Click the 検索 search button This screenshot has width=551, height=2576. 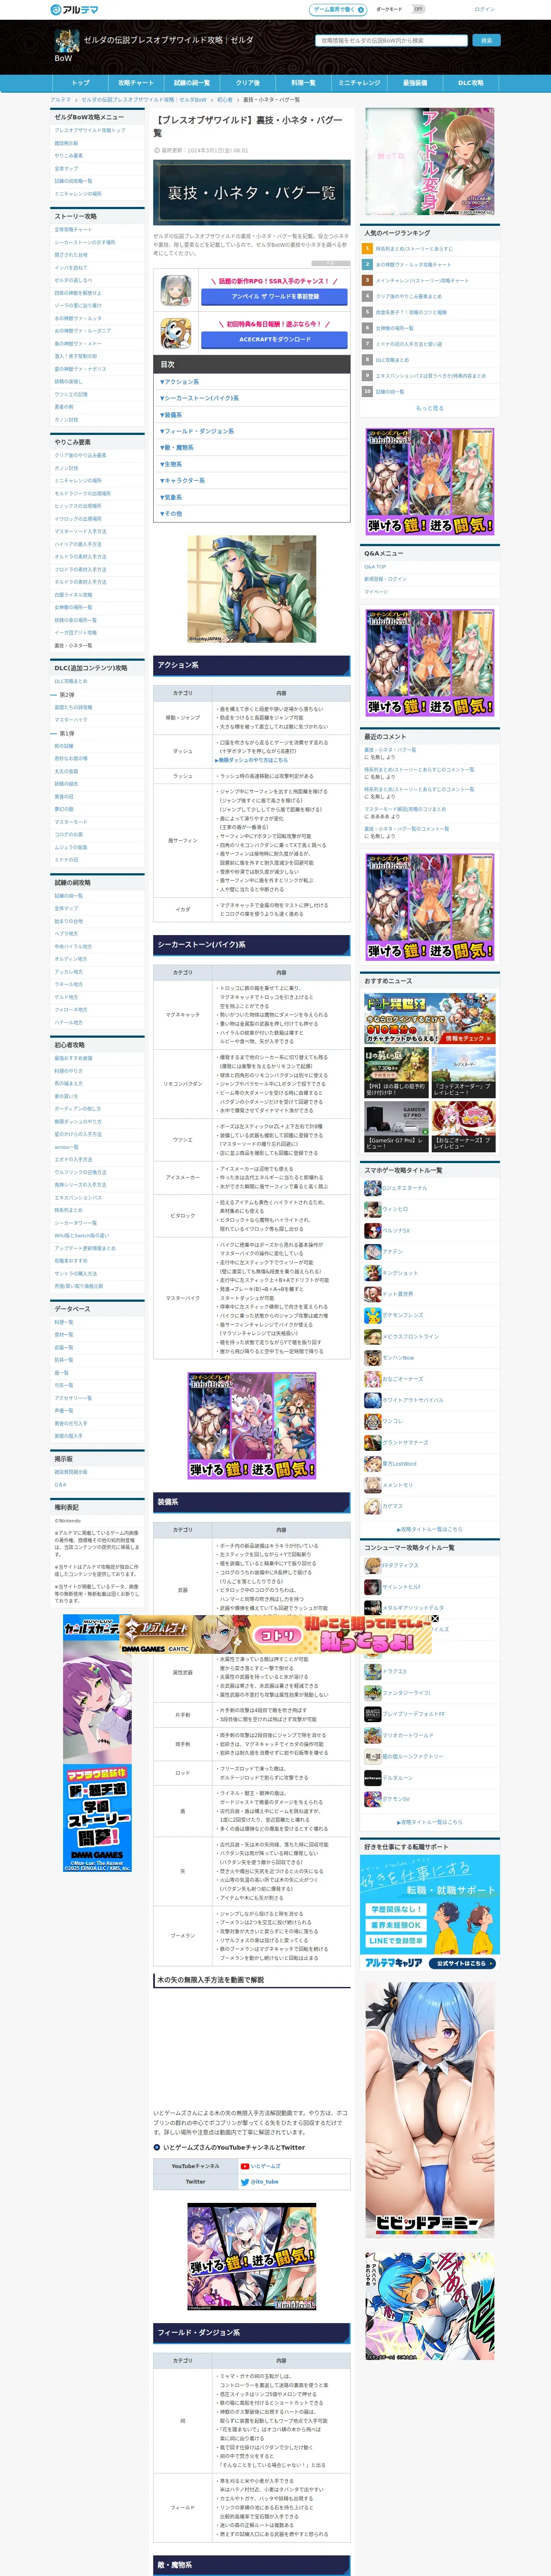[486, 41]
